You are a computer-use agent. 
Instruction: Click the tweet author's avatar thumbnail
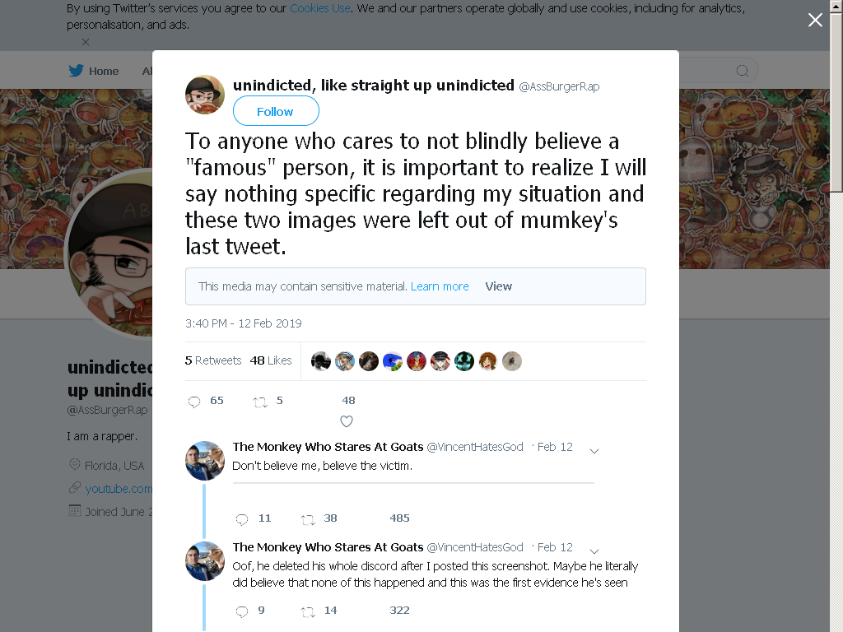tap(205, 95)
